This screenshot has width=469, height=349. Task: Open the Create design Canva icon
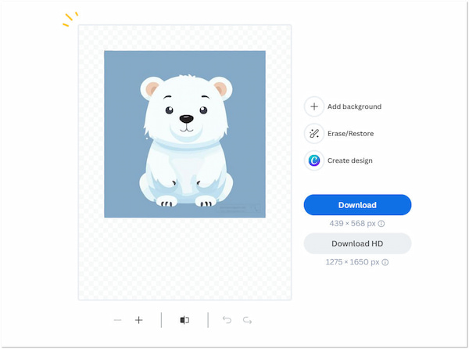point(313,160)
